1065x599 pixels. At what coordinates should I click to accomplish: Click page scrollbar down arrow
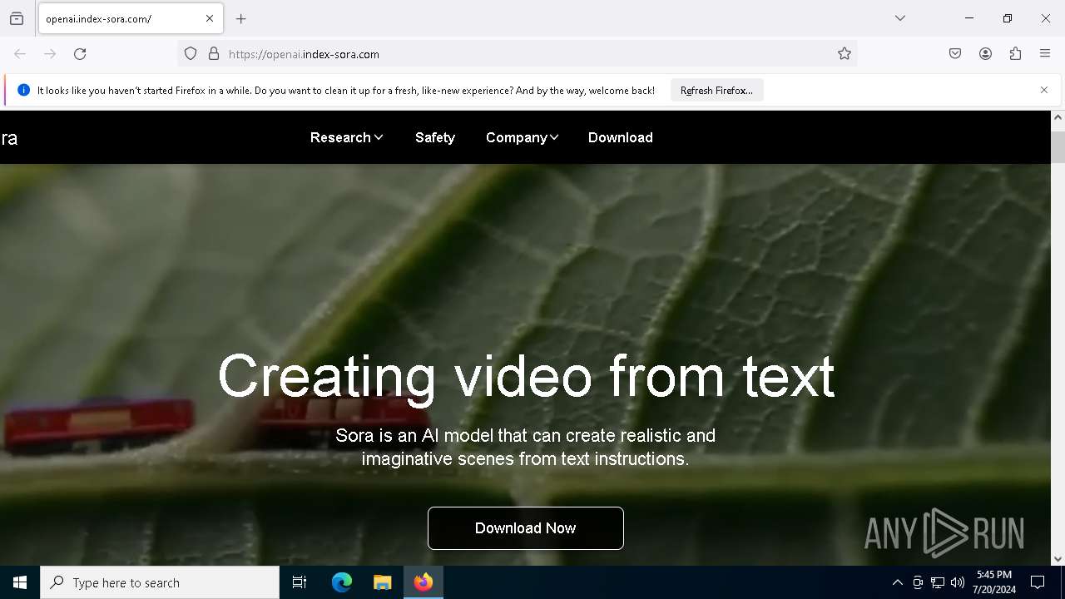(x=1058, y=558)
